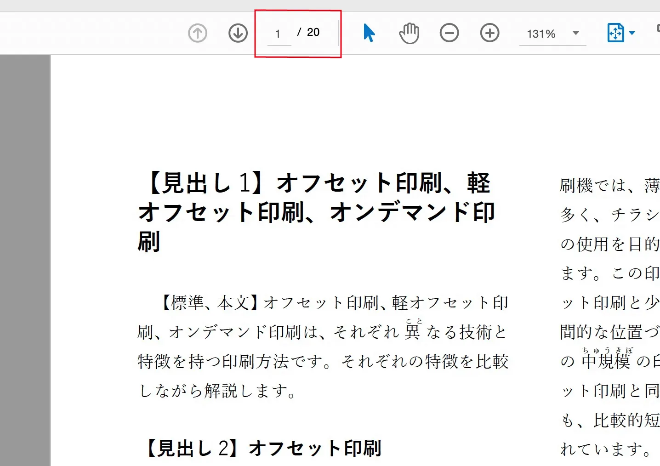
Task: Open the 131% zoom level dropdown arrow
Action: (x=575, y=33)
